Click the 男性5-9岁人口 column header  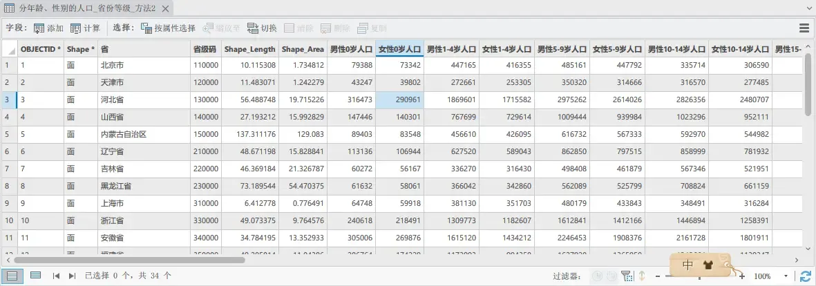[x=562, y=50]
